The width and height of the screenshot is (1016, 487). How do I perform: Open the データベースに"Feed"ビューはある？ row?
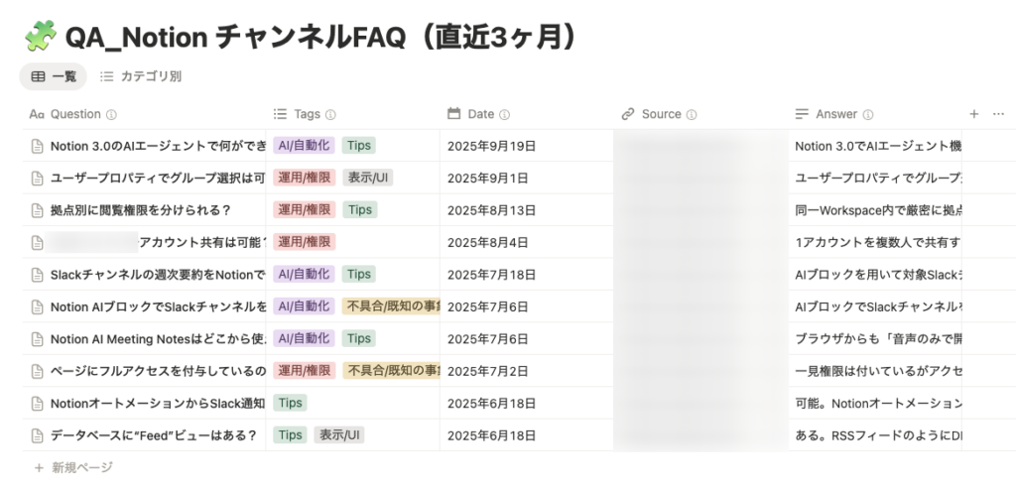click(153, 434)
